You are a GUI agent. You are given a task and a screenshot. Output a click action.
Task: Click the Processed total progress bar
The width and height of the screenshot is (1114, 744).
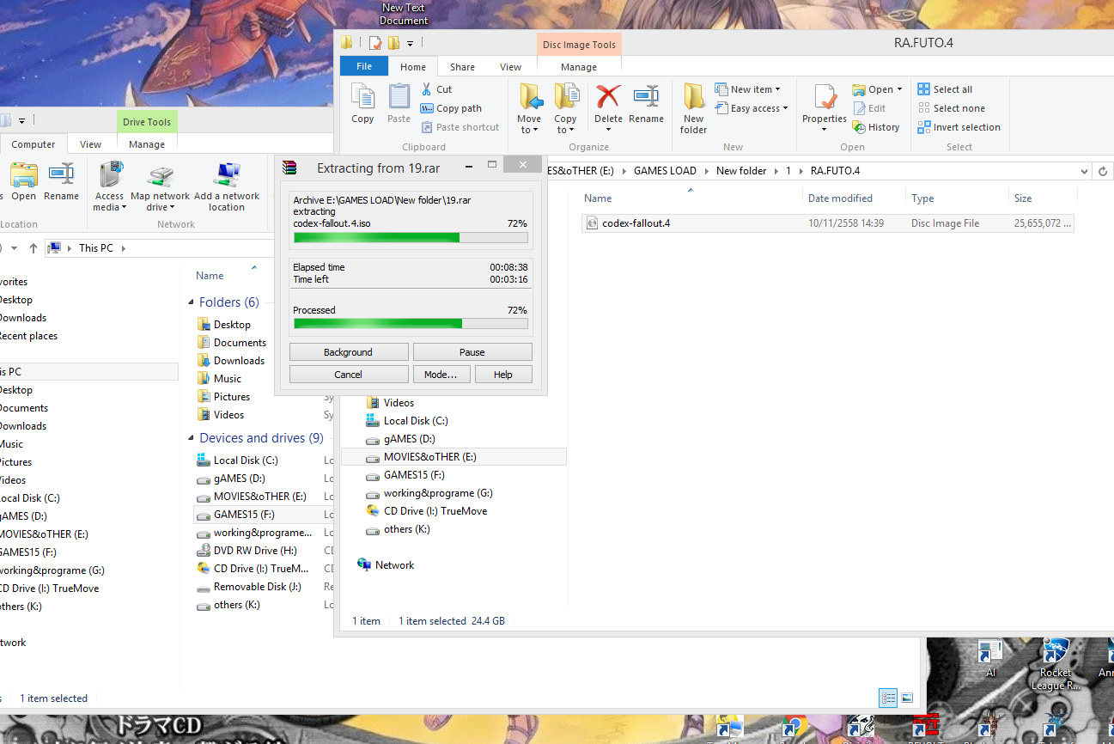coord(411,324)
